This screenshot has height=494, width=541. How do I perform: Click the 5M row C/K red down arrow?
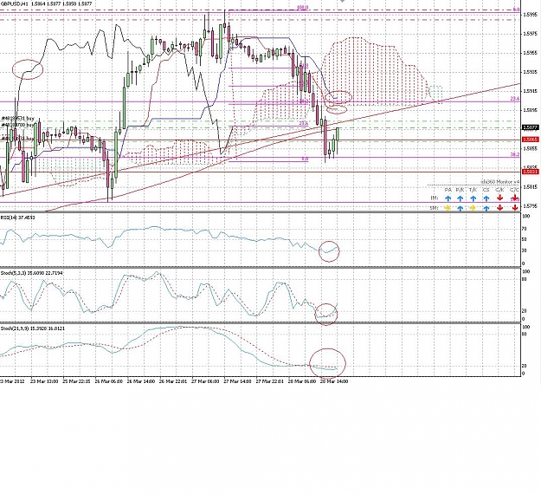[x=500, y=208]
